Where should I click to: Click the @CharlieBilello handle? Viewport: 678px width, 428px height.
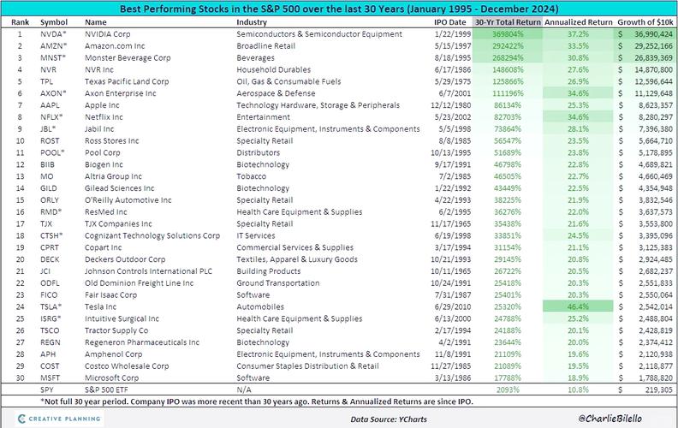(610, 418)
